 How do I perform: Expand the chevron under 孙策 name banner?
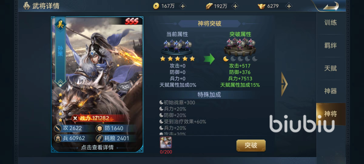pos(60,83)
